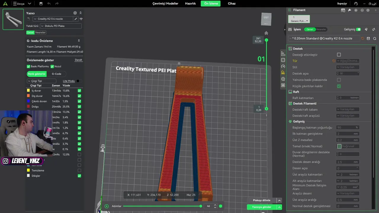379x213 pixels.
Task: Click the Yazıcıya gönder button
Action: [262, 207]
